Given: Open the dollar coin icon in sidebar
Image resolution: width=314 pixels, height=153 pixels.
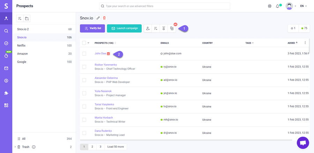Looking at the screenshot, I should pyautogui.click(x=6, y=81).
